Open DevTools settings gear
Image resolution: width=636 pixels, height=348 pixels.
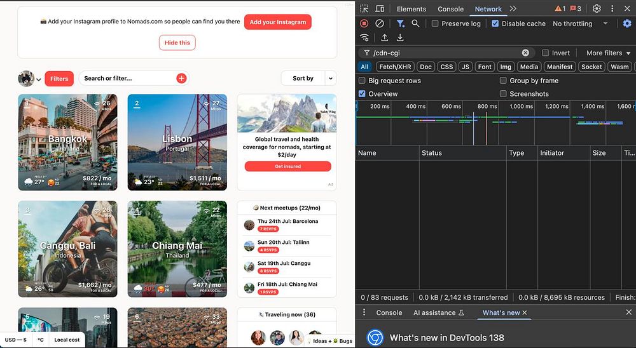click(x=597, y=9)
